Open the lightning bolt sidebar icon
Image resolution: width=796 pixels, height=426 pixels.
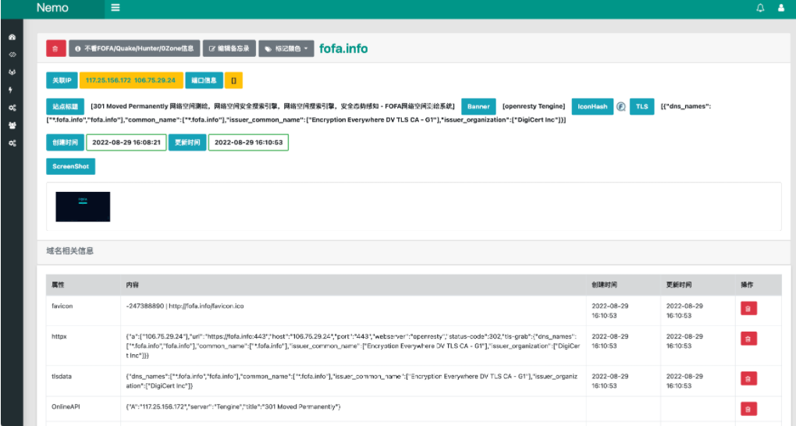pyautogui.click(x=11, y=90)
